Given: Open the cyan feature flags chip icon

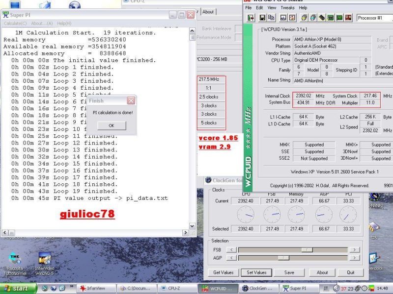Looking at the screenshot, I should [x=313, y=18].
